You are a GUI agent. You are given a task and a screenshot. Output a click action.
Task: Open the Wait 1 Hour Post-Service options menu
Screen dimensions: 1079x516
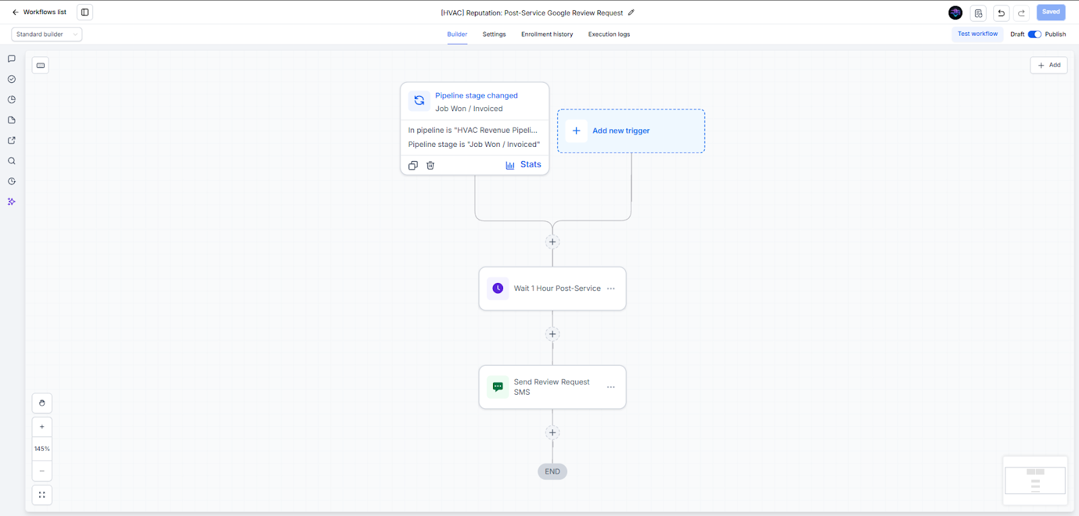click(611, 288)
